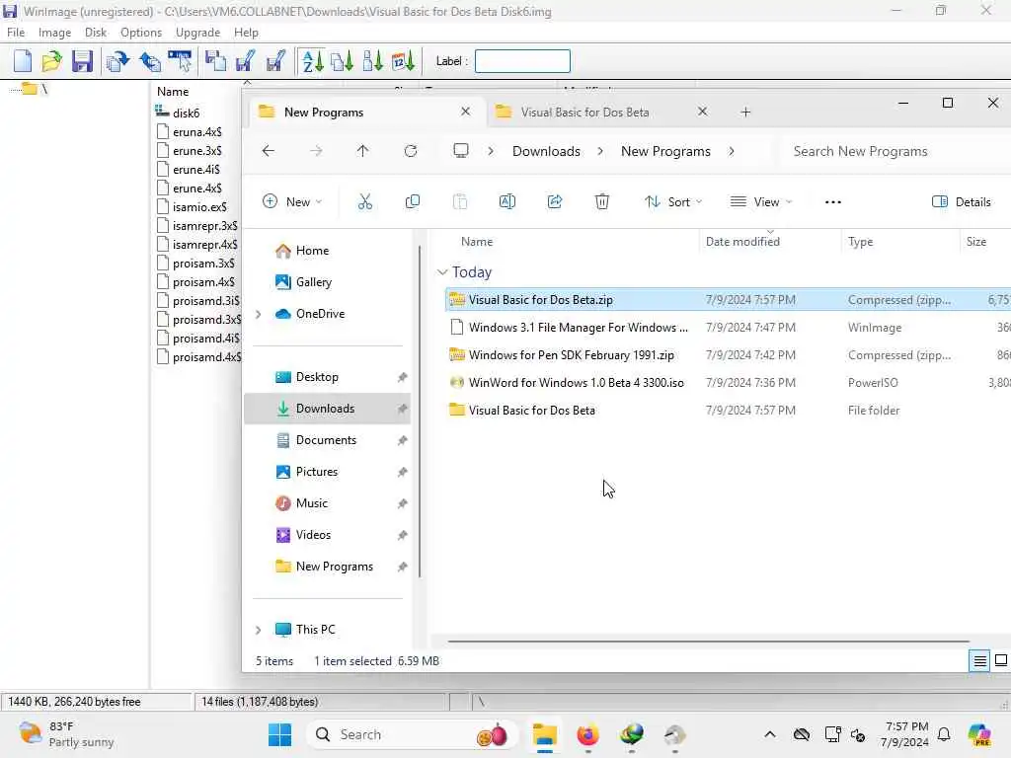This screenshot has width=1011, height=758.
Task: Click the Inject files icon in WinImage toolbar
Action: point(150,61)
